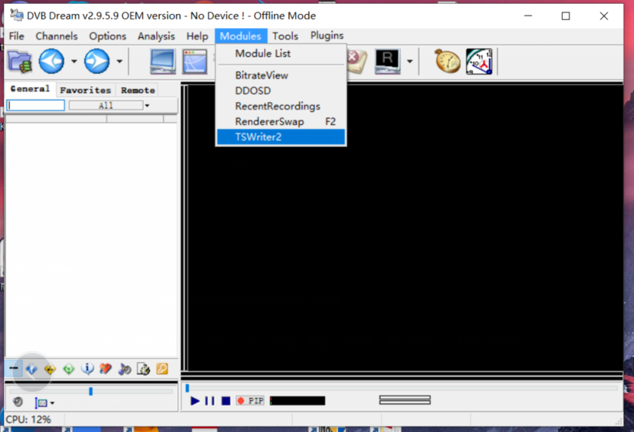
Task: Open the File menu
Action: 16,36
